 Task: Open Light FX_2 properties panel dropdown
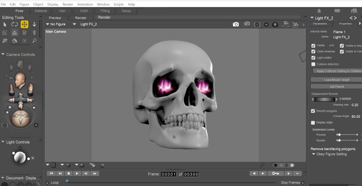(312, 18)
